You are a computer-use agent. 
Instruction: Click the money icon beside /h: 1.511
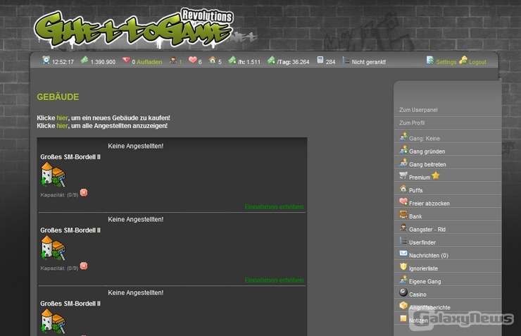point(232,60)
